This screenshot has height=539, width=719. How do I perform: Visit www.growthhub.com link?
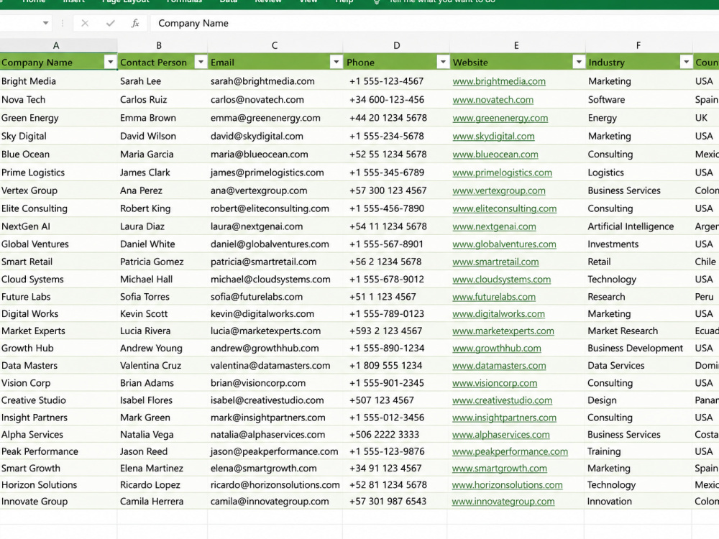[x=497, y=349]
